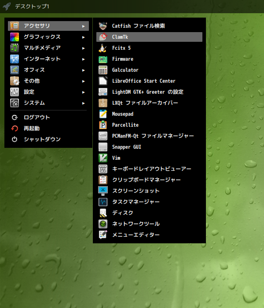Expand the インターネット submenu arrow
The image size is (264, 308).
84,59
